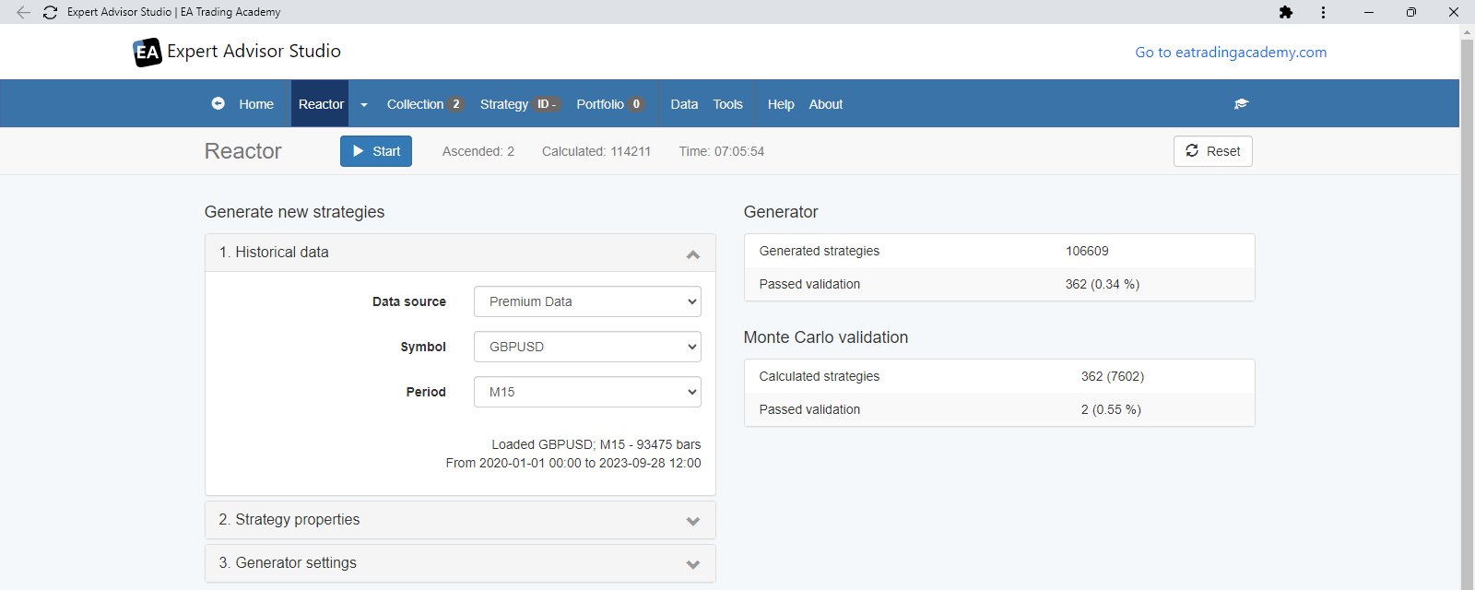Expand the Strategy properties section

(460, 520)
